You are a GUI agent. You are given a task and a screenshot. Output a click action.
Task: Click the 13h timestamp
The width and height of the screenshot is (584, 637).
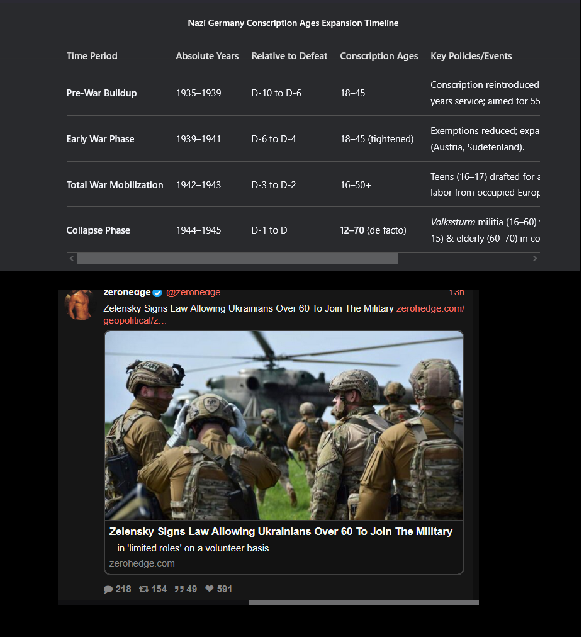(456, 293)
